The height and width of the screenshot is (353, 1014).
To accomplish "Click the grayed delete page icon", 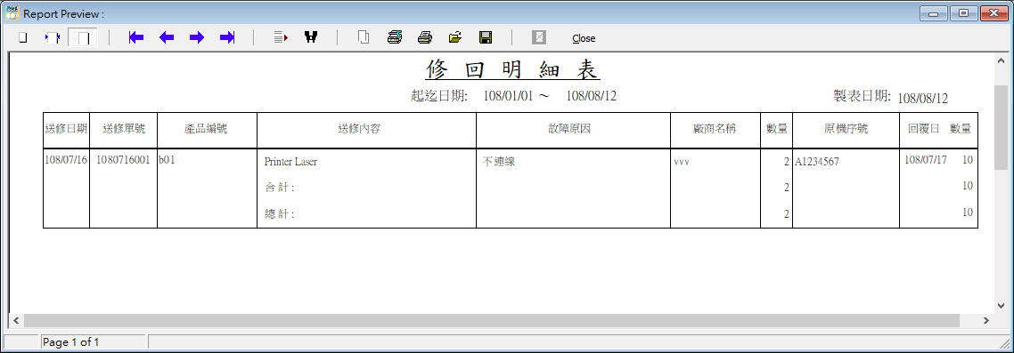I will (539, 38).
